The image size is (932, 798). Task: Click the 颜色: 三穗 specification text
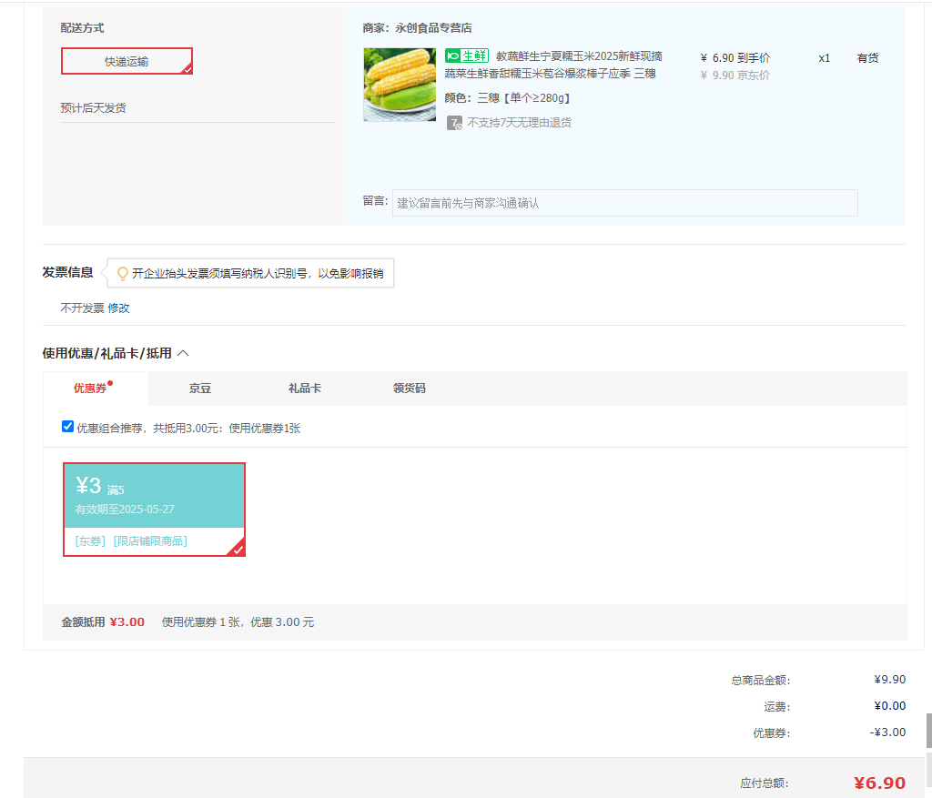point(508,98)
